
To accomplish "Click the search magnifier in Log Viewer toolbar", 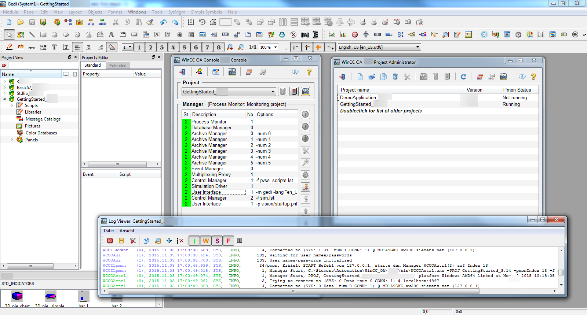I will click(x=158, y=241).
